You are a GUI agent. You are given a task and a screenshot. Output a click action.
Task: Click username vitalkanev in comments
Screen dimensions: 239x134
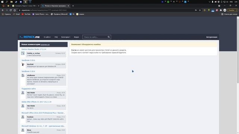[31, 75]
